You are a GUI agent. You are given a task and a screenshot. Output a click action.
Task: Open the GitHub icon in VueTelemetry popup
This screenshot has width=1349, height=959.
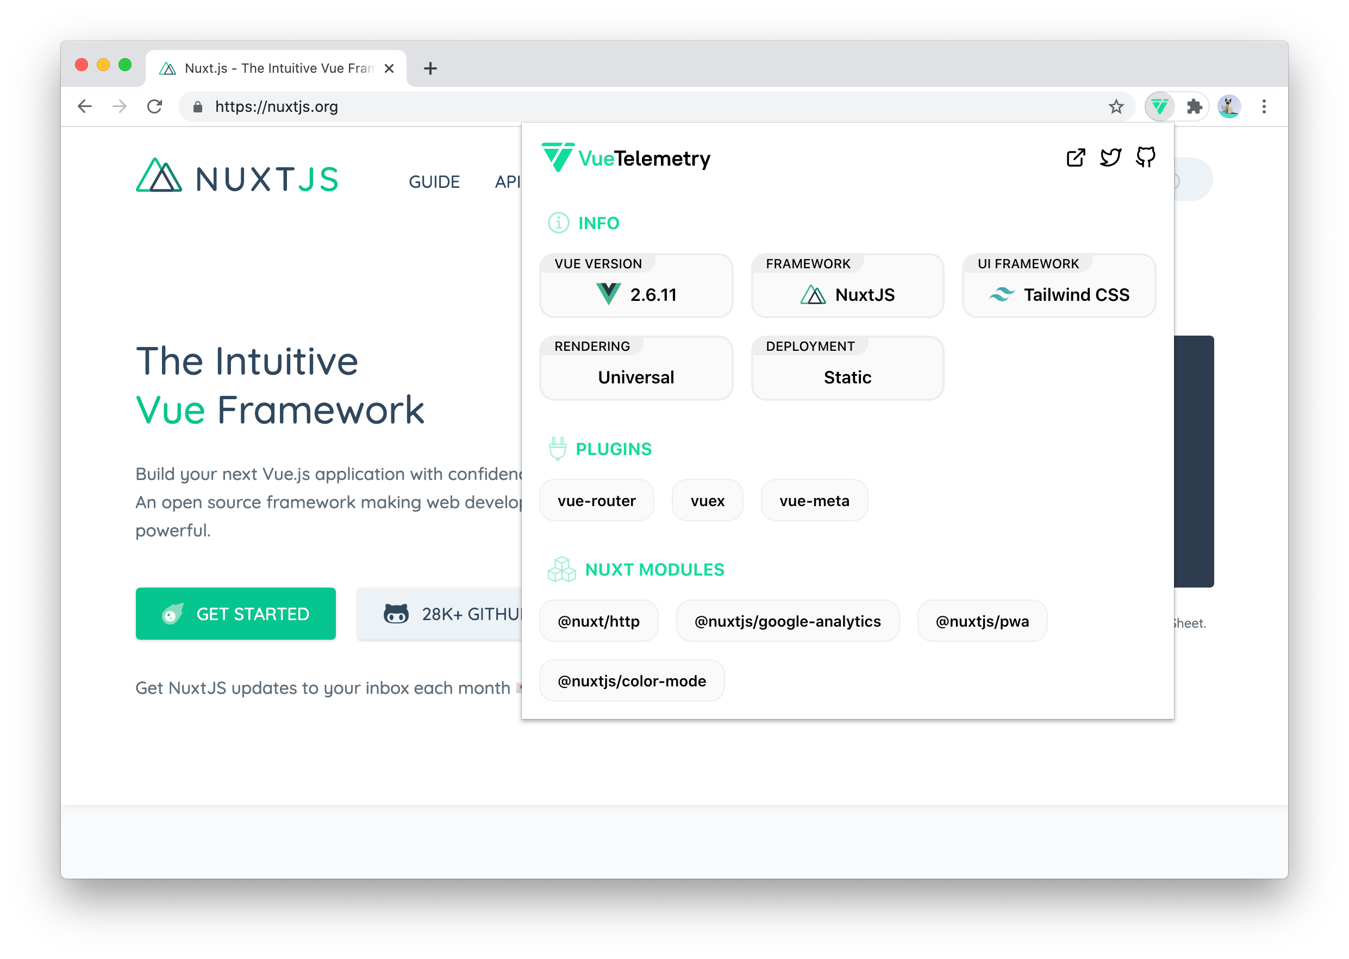point(1145,157)
